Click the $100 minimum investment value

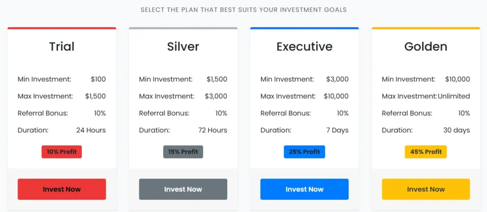coord(98,79)
